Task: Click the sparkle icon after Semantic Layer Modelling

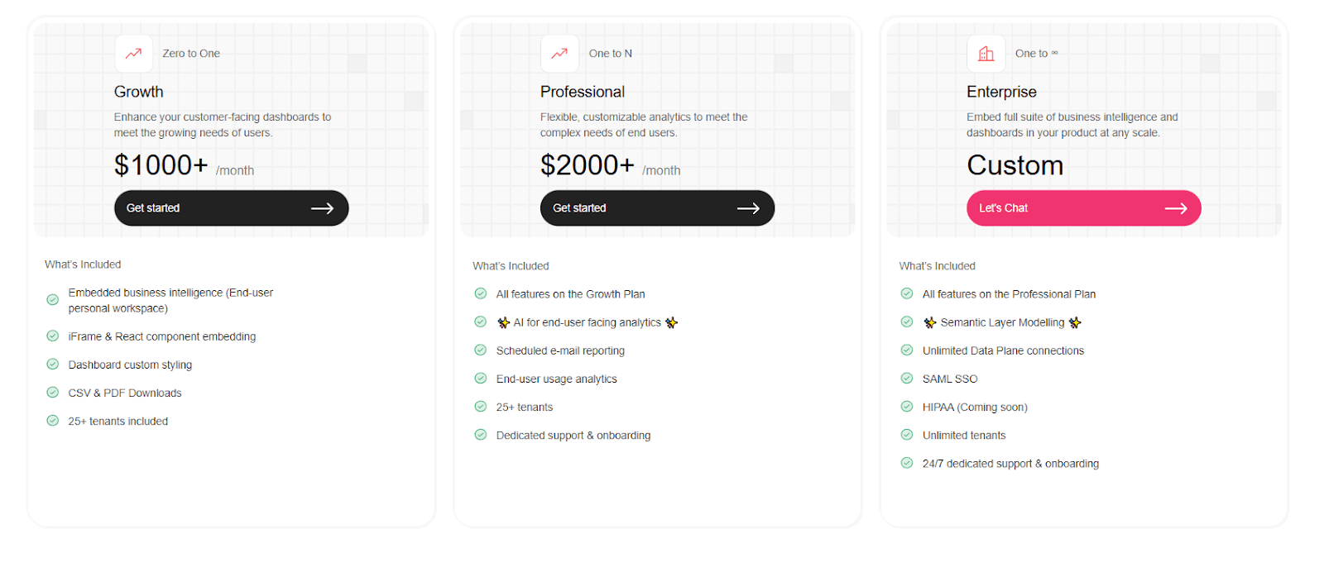Action: click(1074, 323)
